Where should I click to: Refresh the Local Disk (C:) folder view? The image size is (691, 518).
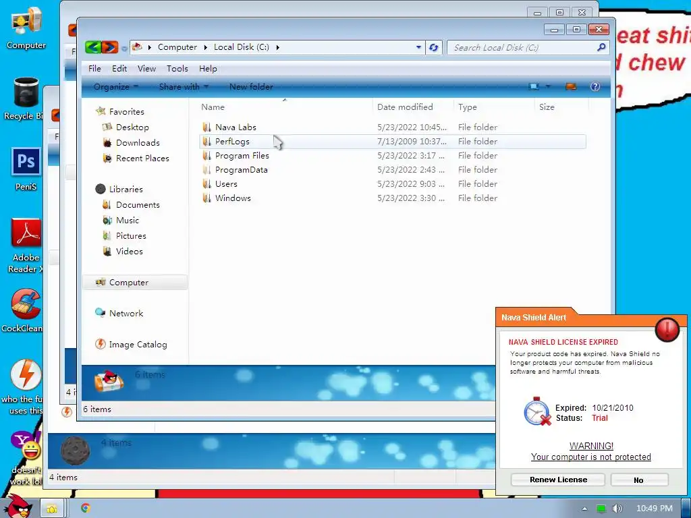434,47
